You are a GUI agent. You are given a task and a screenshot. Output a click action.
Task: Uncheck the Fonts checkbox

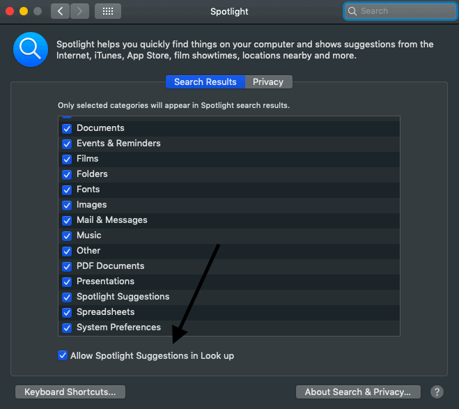click(67, 190)
